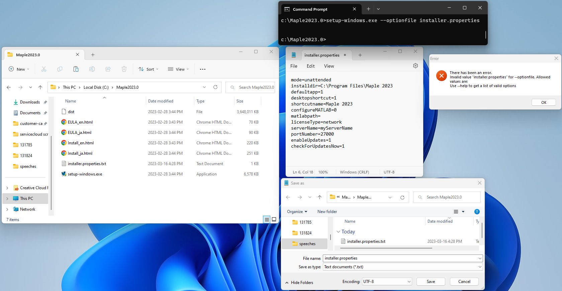Select installer.properties.txt in File Explorer list
This screenshot has width=562, height=291.
pyautogui.click(x=87, y=164)
